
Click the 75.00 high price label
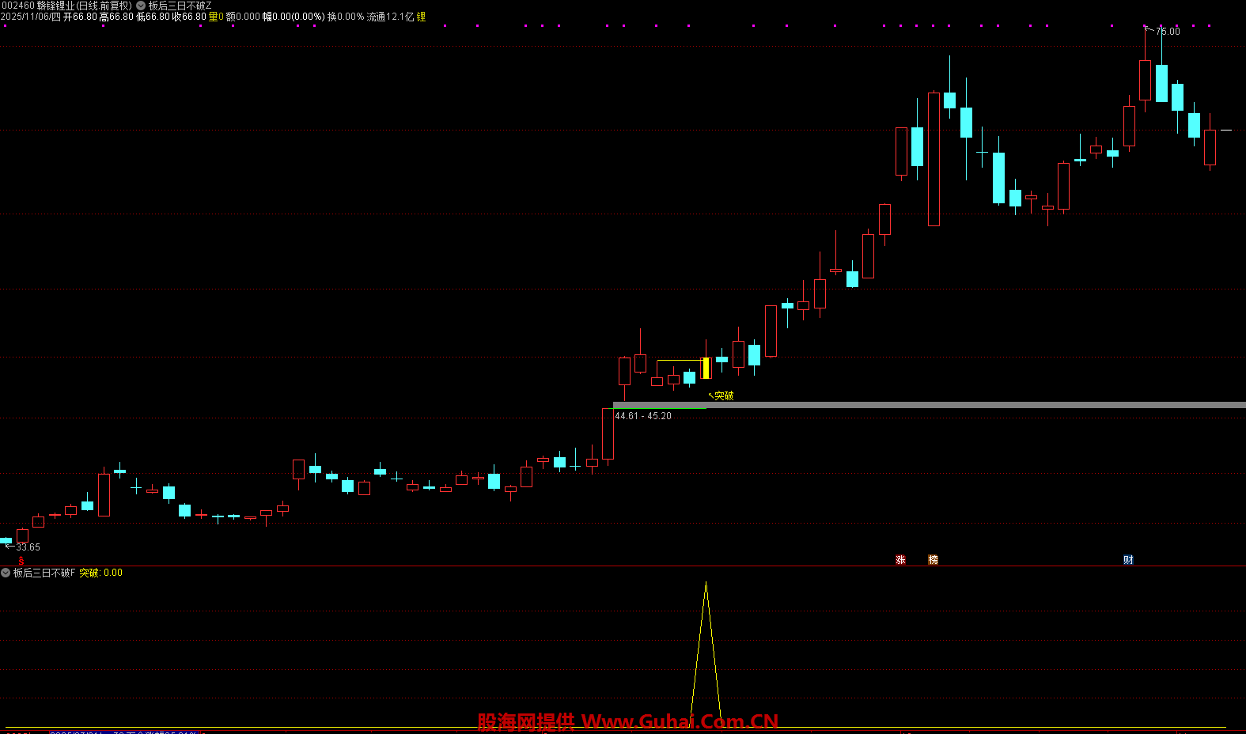1168,32
